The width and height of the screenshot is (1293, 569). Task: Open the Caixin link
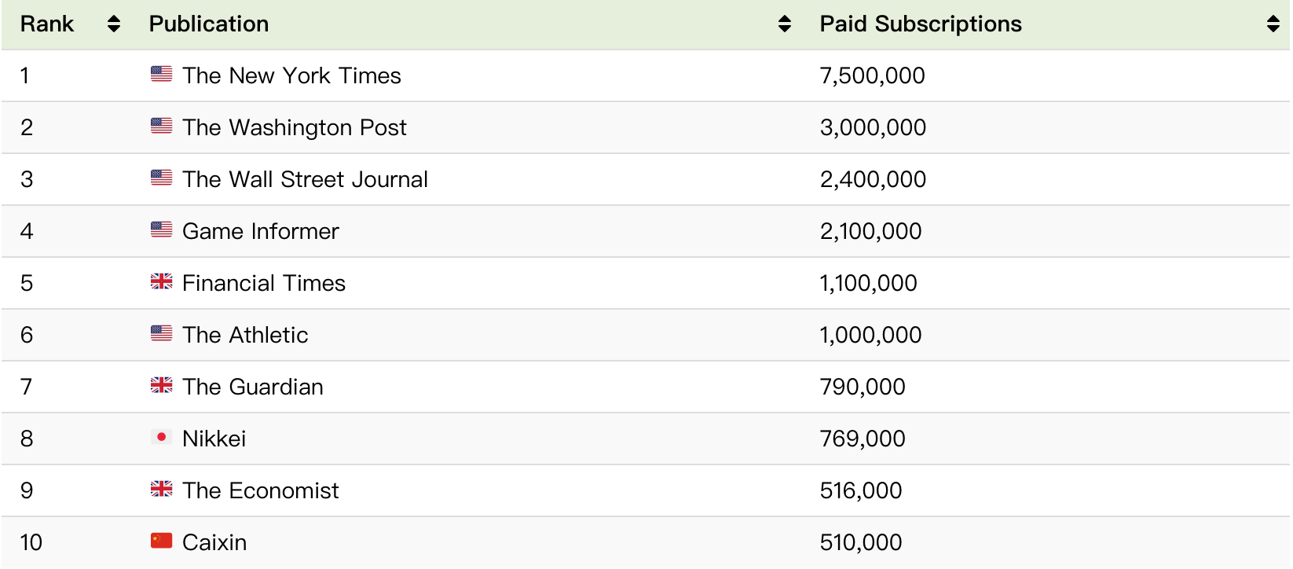tap(214, 542)
